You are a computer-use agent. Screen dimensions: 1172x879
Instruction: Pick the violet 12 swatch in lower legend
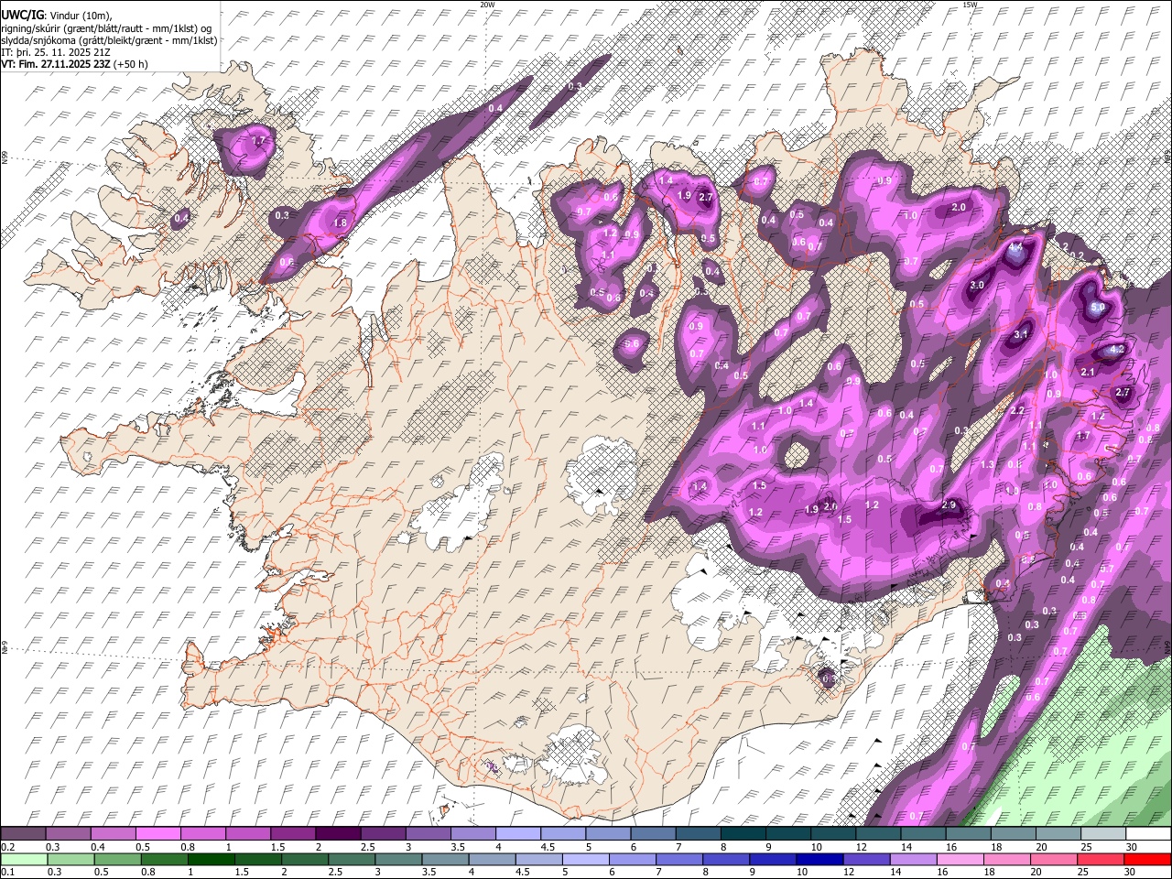click(x=865, y=859)
